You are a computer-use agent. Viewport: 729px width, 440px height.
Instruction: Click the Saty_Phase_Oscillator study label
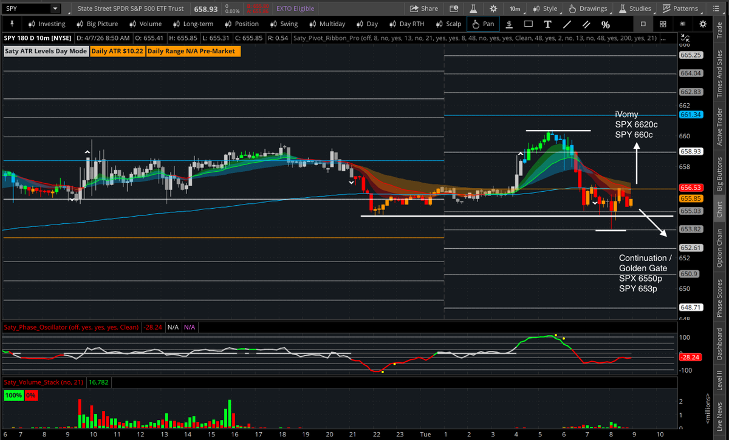click(72, 327)
